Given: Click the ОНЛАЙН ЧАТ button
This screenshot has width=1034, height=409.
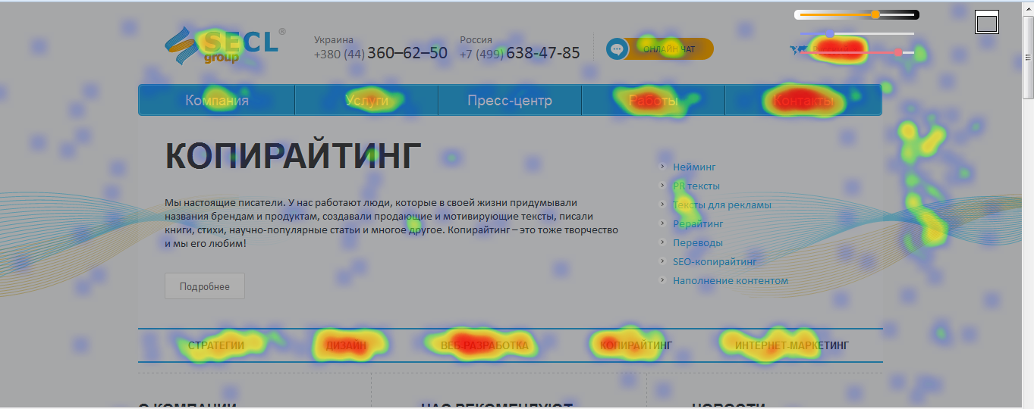Looking at the screenshot, I should pyautogui.click(x=668, y=49).
